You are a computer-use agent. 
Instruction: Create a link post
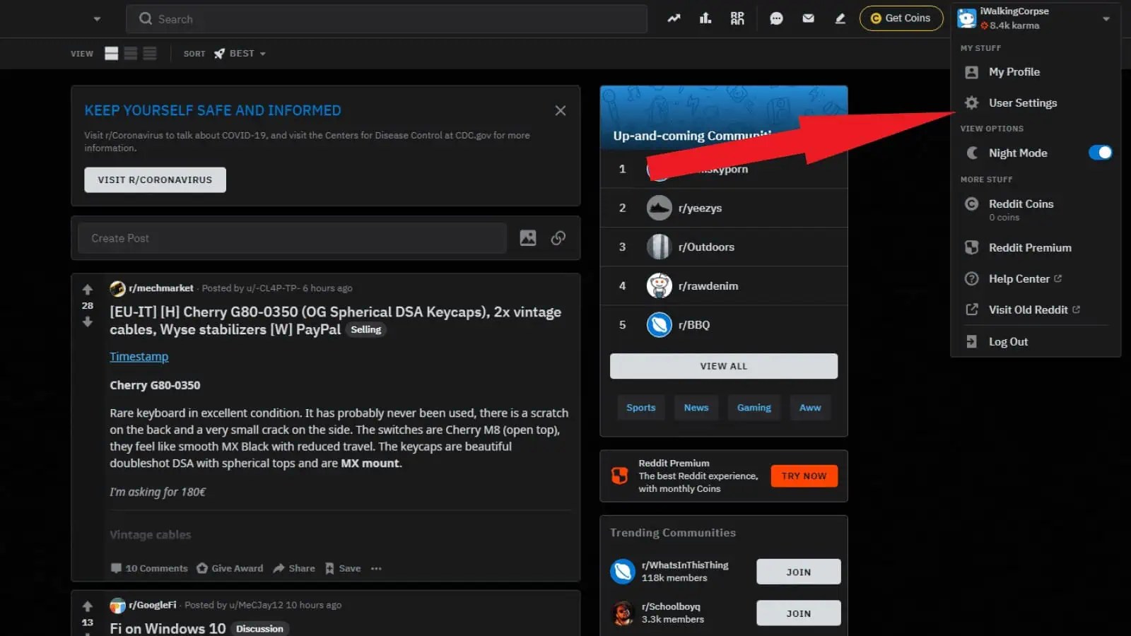558,238
